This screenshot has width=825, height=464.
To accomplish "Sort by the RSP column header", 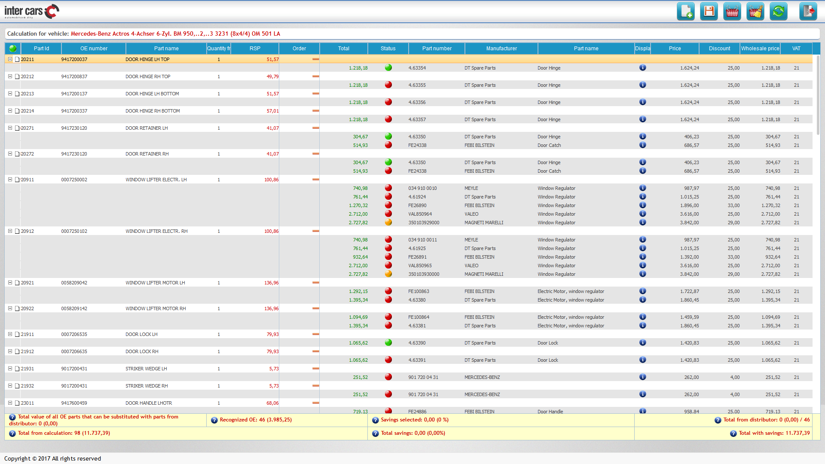I will (254, 48).
